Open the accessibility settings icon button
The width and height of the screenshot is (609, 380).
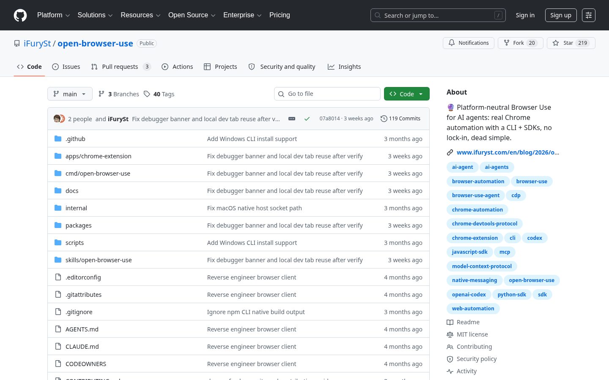point(589,15)
